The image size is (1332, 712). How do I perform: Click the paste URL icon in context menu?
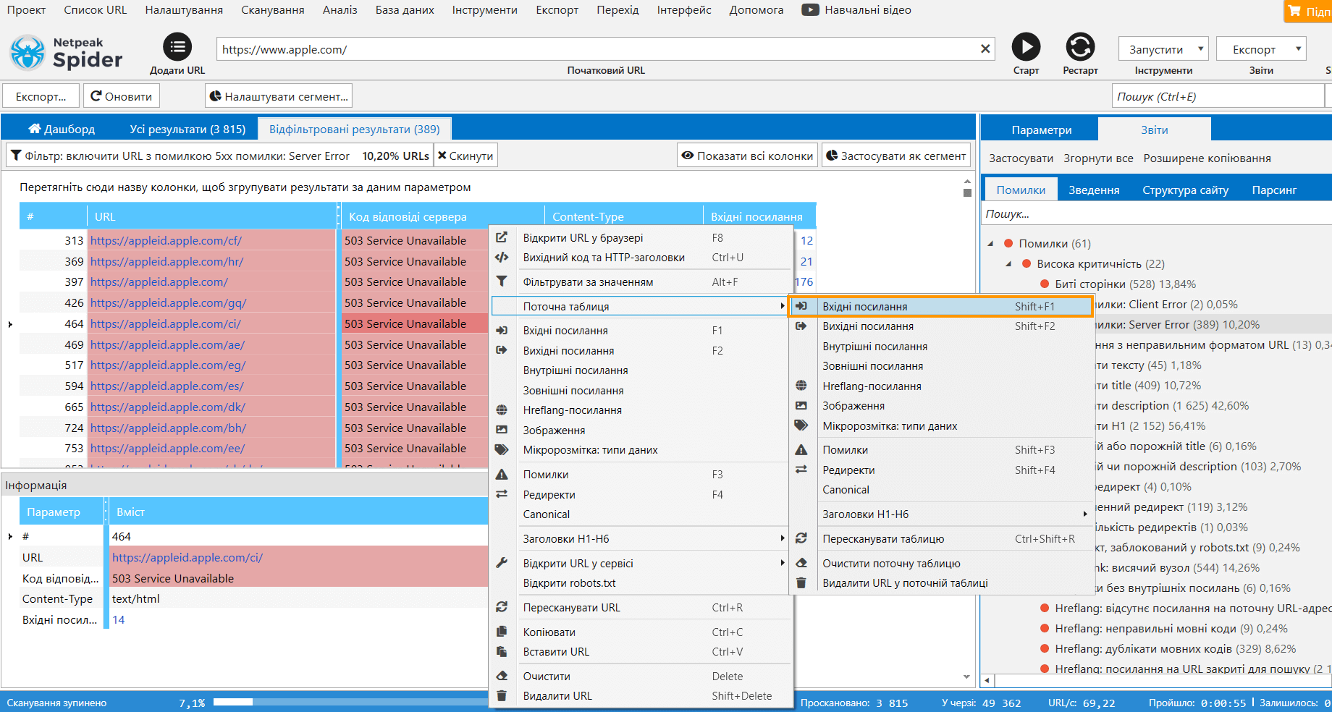(x=501, y=651)
